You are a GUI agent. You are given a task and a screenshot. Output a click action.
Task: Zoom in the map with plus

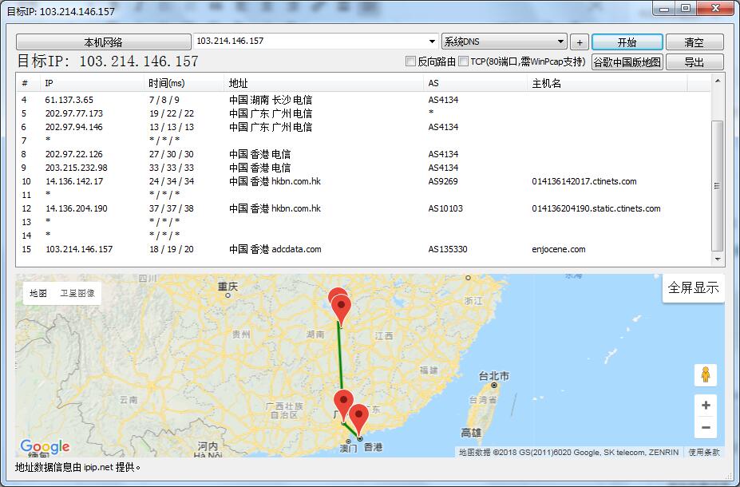705,405
